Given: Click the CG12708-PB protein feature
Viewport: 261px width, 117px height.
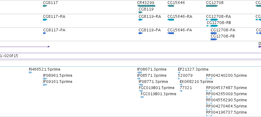Looking at the screenshot, I should [214, 39].
